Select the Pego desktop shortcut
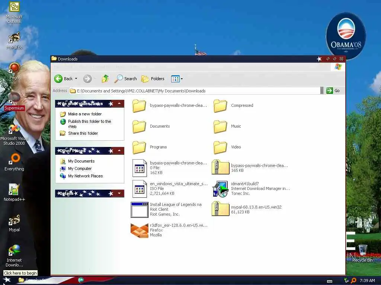The image size is (381, 285). point(14,71)
